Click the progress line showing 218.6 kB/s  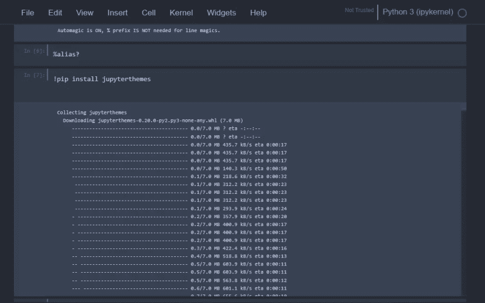pyautogui.click(x=179, y=176)
